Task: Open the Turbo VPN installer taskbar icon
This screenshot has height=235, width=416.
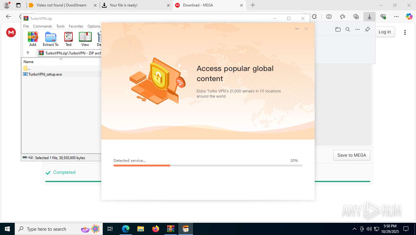Action: [186, 229]
